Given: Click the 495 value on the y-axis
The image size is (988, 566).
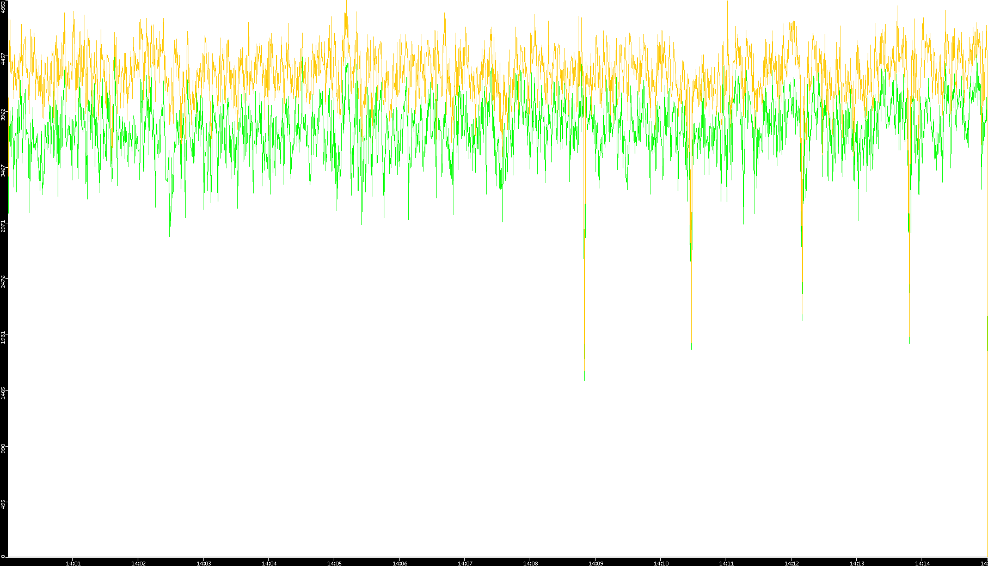Looking at the screenshot, I should coord(4,504).
